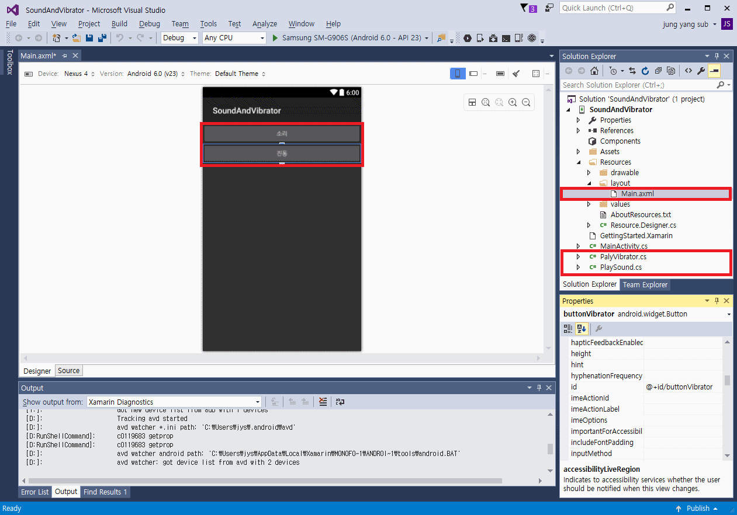The image size is (737, 515).
Task: Open the Default Theme selector
Action: (240, 74)
